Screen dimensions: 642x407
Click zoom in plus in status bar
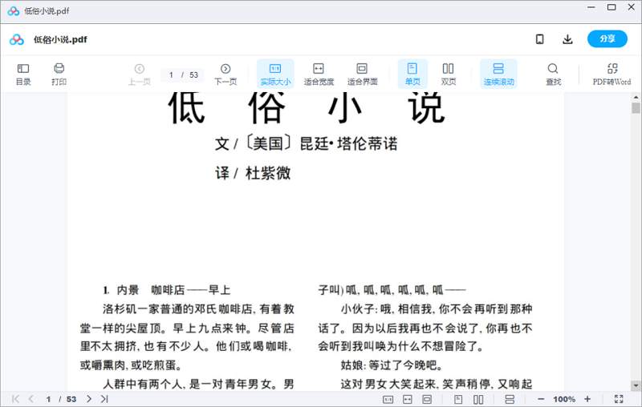(x=587, y=399)
